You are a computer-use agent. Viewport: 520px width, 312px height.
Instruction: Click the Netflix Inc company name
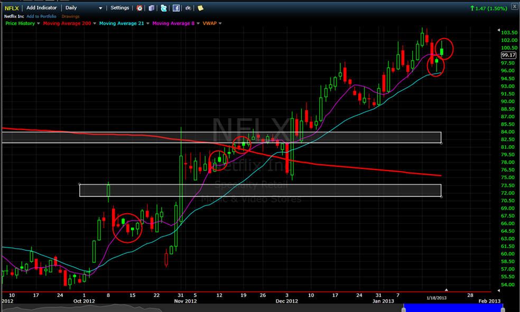point(14,16)
